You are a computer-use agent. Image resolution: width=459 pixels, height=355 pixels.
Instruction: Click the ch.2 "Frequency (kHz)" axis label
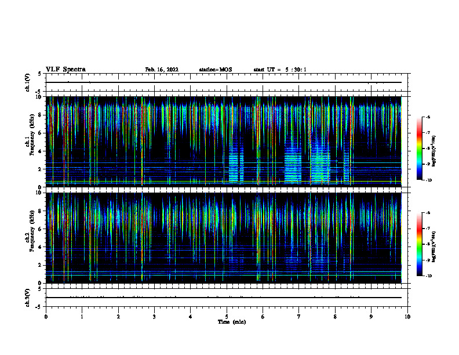[x=32, y=231]
